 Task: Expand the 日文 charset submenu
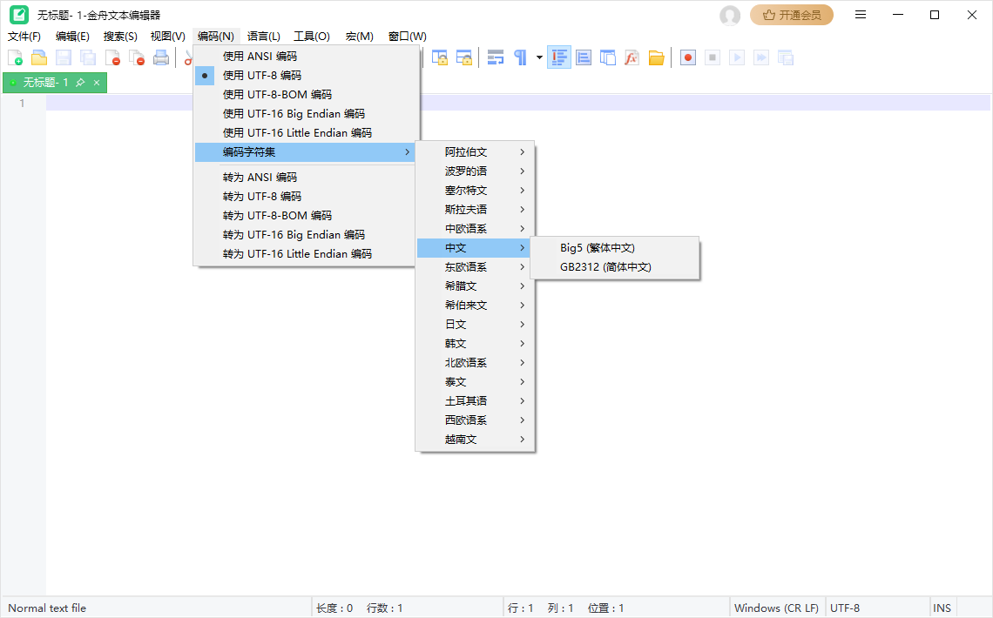[475, 325]
